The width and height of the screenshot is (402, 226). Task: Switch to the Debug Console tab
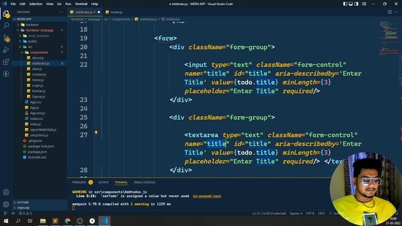tap(144, 182)
